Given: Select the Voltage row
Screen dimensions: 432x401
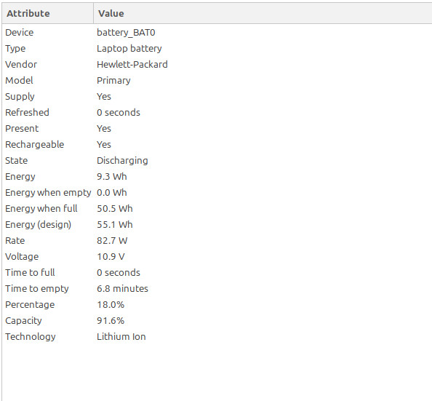Looking at the screenshot, I should click(217, 256).
